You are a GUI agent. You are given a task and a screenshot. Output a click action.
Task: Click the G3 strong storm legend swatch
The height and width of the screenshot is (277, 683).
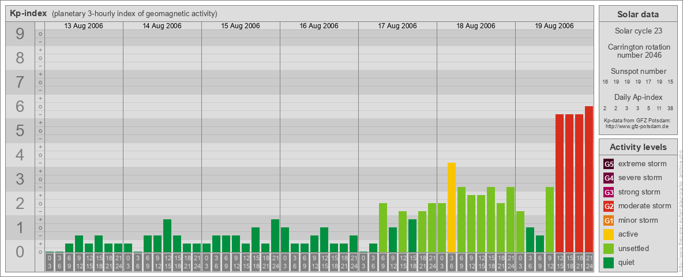(x=609, y=192)
